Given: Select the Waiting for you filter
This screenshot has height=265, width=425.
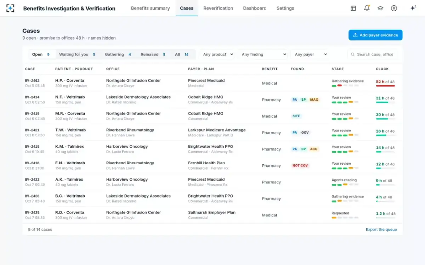Looking at the screenshot, I should coord(77,54).
